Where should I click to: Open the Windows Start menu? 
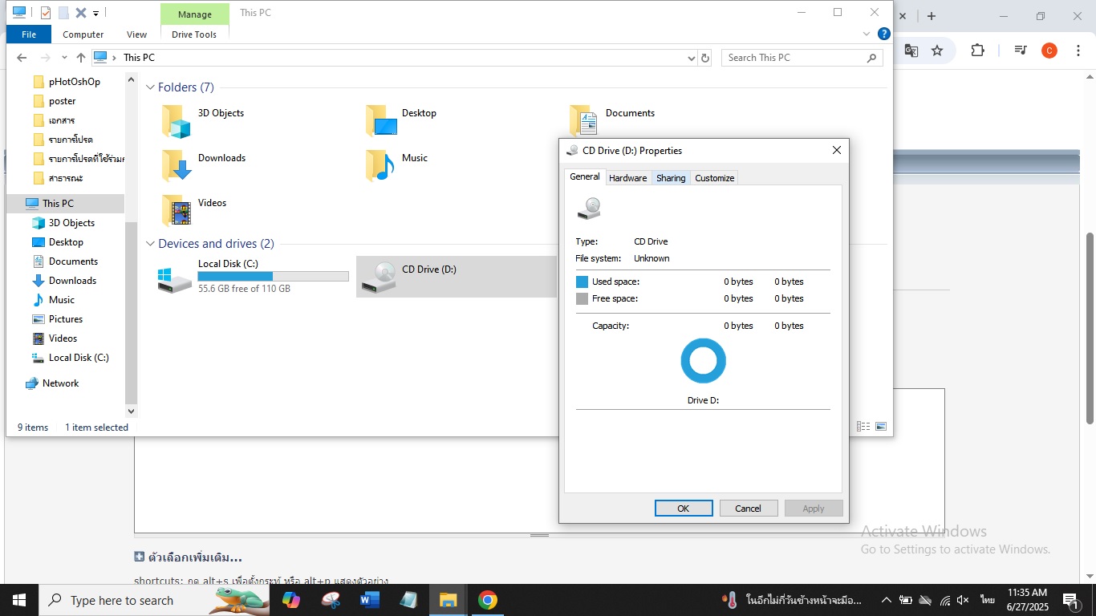[x=18, y=600]
